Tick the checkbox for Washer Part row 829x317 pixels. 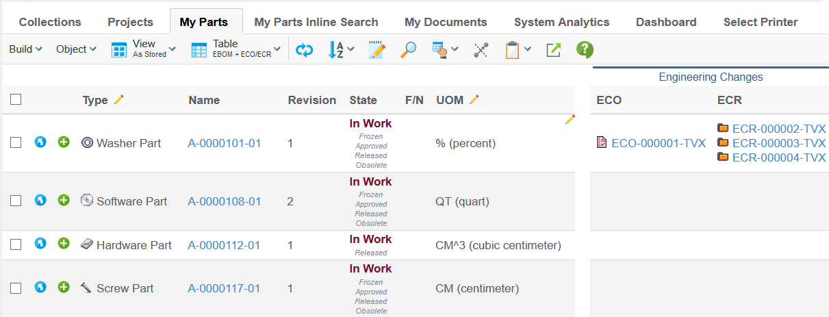click(16, 142)
